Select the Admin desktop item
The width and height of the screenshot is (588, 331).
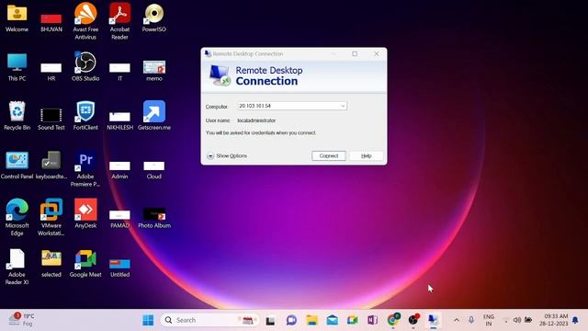119,169
